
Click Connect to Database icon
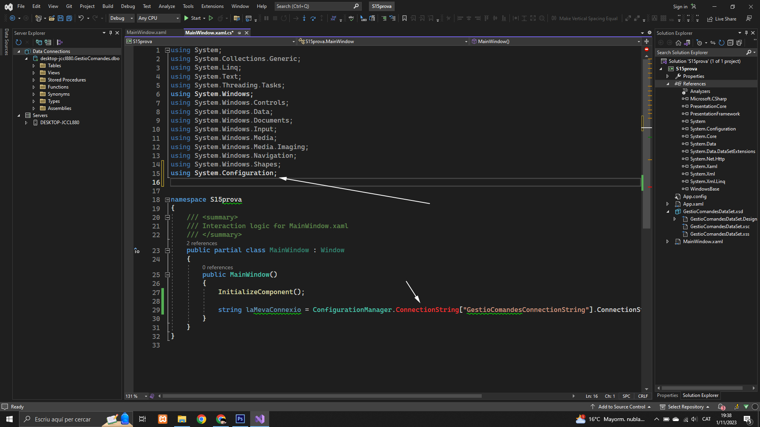tap(39, 42)
